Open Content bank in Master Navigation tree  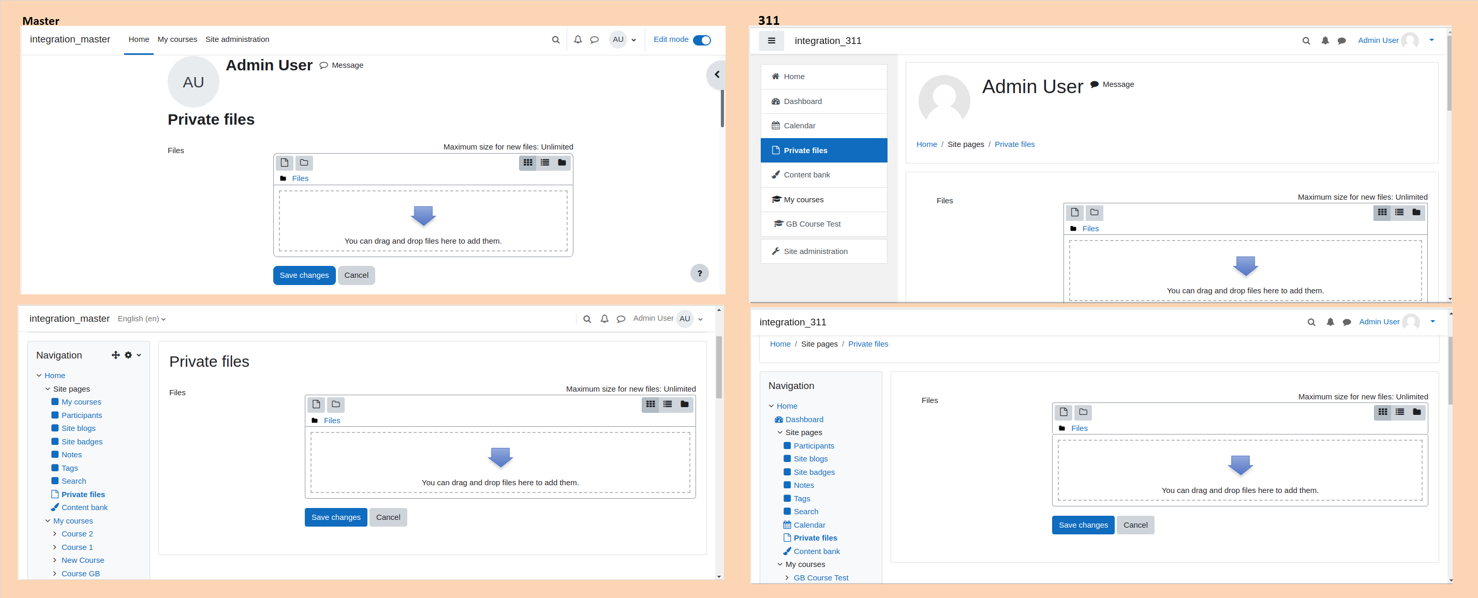click(84, 507)
